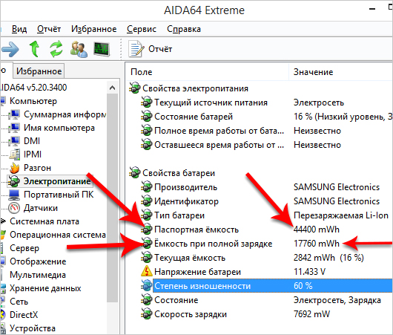
Task: Select the Датчики tree item
Action: [x=41, y=208]
